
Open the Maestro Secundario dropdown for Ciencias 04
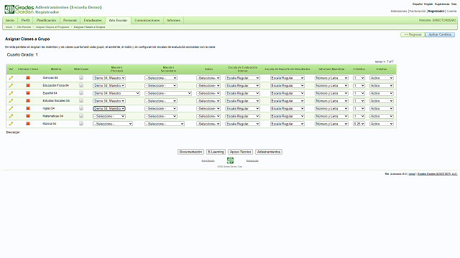pyautogui.click(x=161, y=78)
